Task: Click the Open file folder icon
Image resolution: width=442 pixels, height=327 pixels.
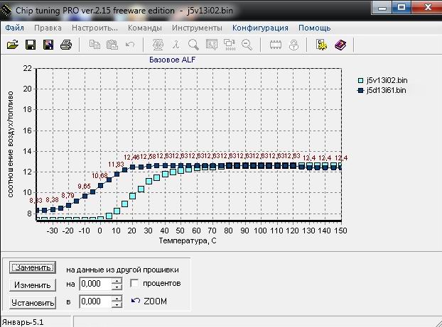Action: 12,45
